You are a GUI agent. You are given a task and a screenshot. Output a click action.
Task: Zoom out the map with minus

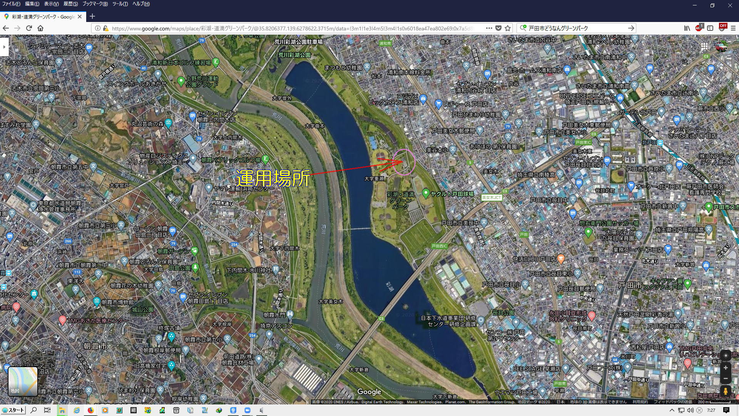[726, 378]
